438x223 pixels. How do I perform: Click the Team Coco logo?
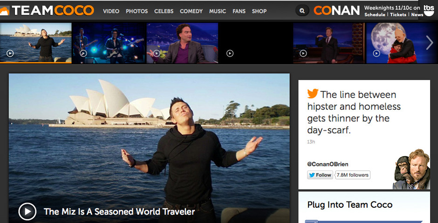click(x=47, y=11)
